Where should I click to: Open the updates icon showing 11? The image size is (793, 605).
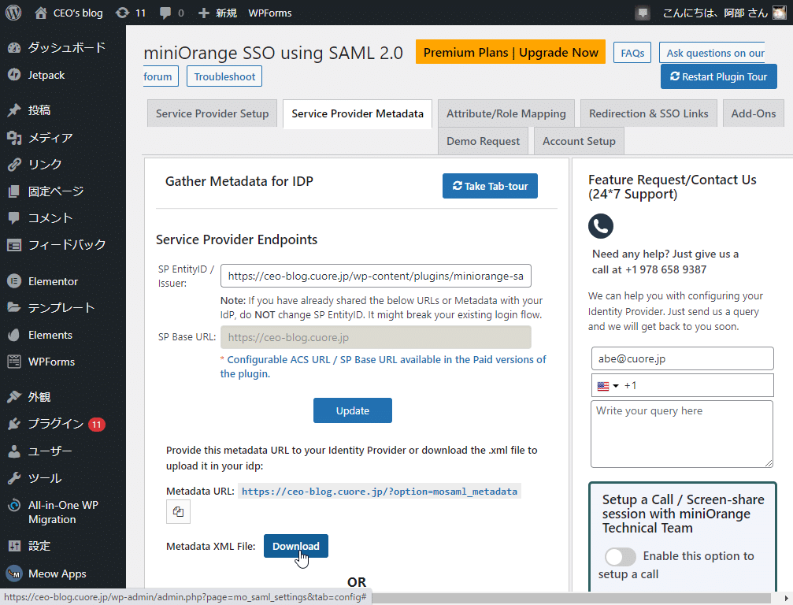pos(130,13)
